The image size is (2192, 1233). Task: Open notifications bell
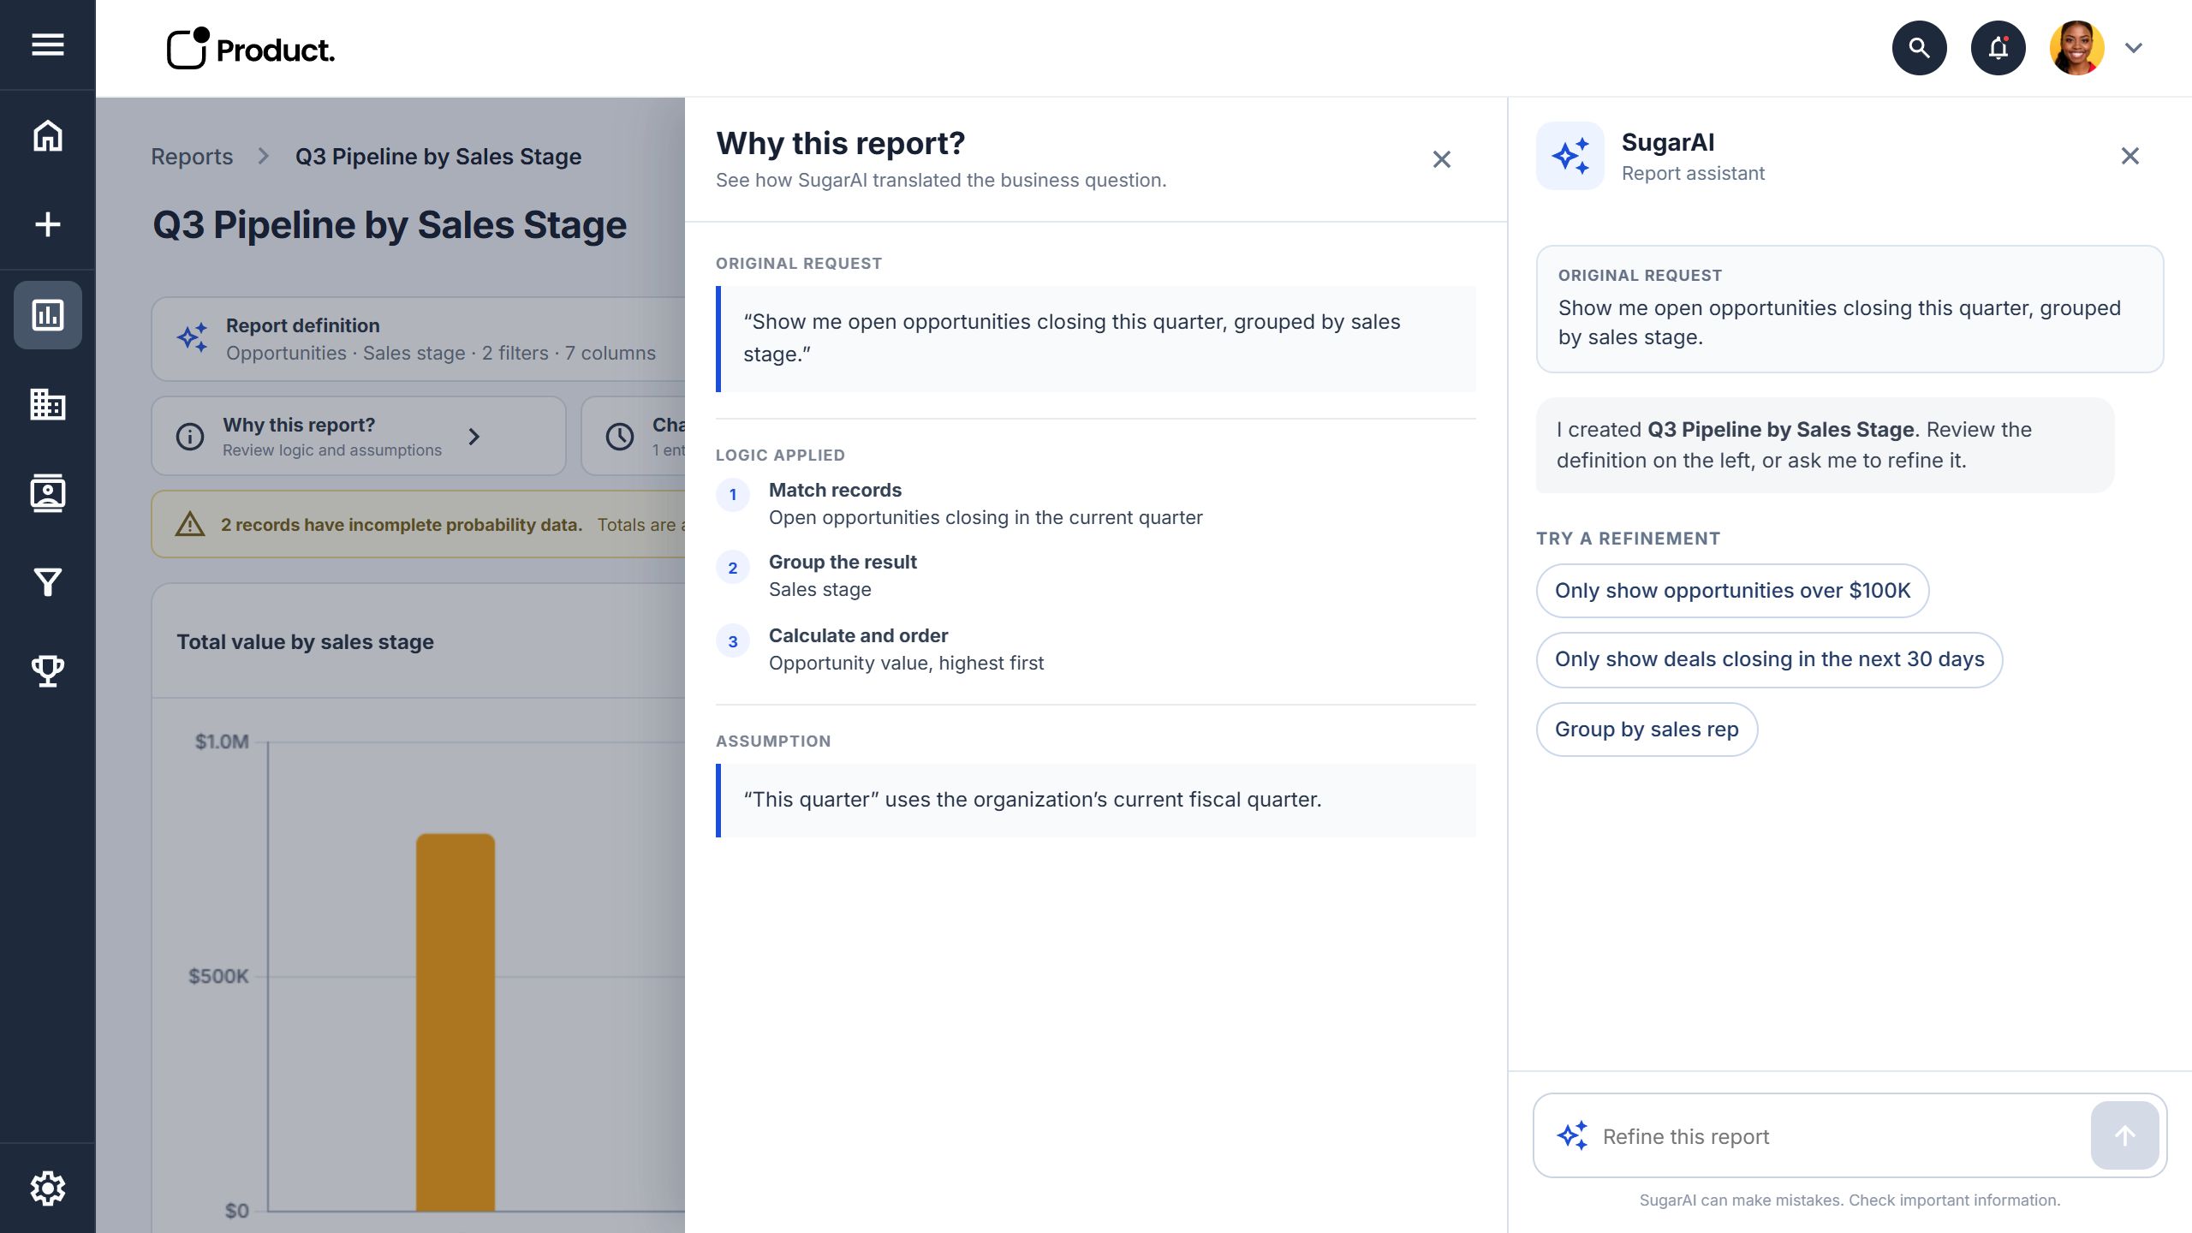tap(1998, 48)
